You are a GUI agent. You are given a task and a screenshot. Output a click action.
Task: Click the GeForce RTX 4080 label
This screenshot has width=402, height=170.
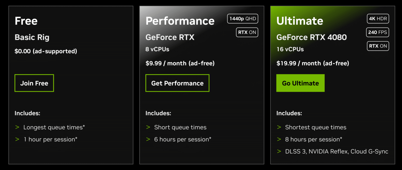(x=311, y=37)
